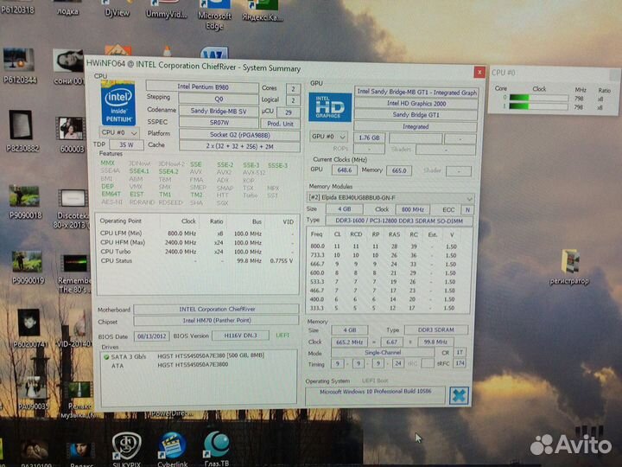
Task: Click the Prod. Unit field
Action: (x=280, y=124)
